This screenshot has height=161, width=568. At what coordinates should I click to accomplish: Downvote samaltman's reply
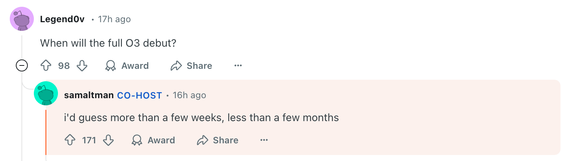tap(108, 140)
